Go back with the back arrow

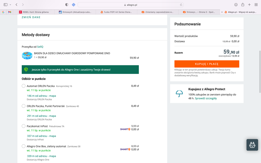(16, 5)
